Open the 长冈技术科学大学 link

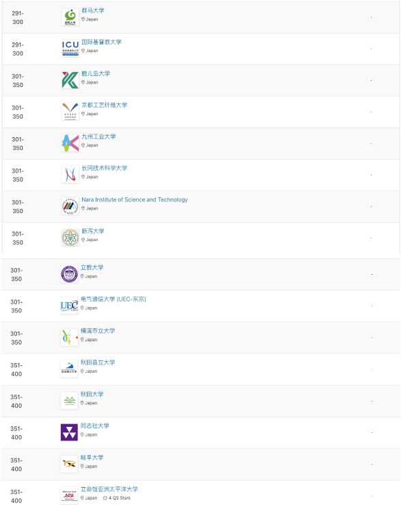point(105,168)
